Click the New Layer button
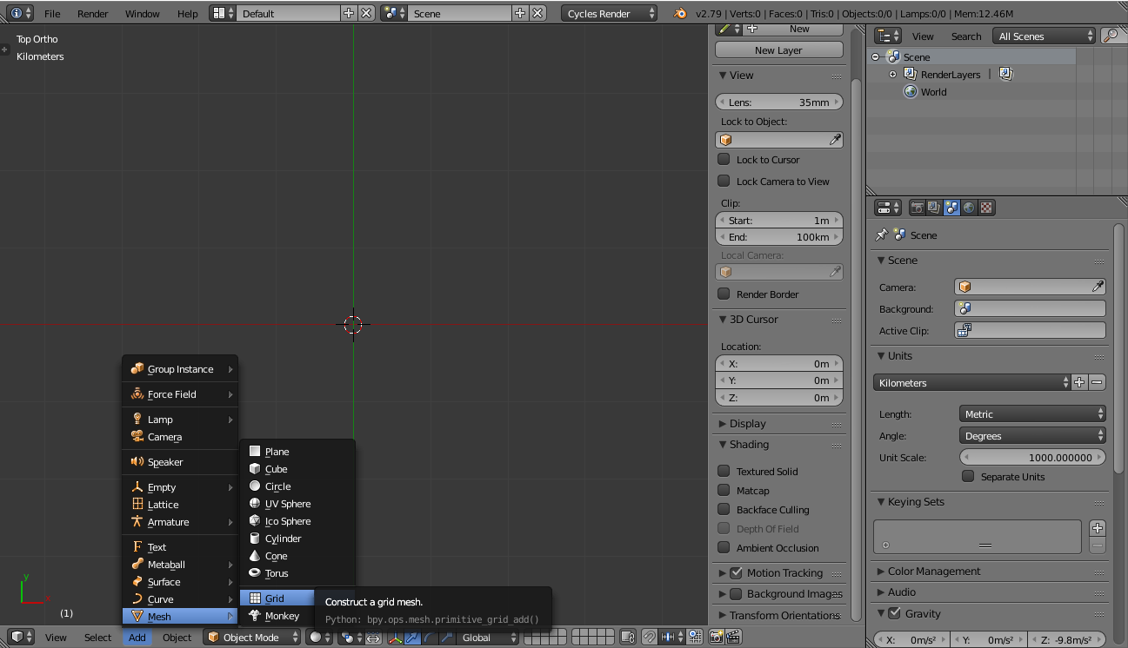The image size is (1128, 648). (778, 50)
